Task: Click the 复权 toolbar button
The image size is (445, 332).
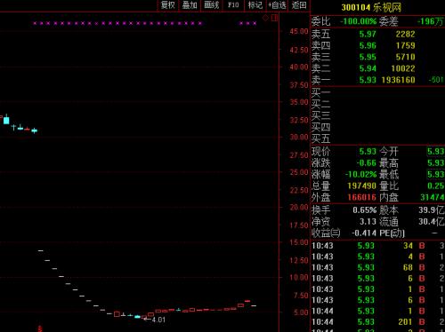Action: click(167, 5)
